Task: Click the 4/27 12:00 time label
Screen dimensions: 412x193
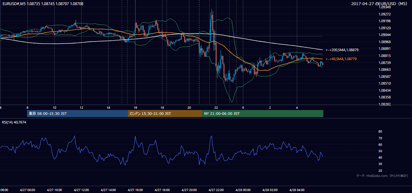Action: (x=81, y=190)
